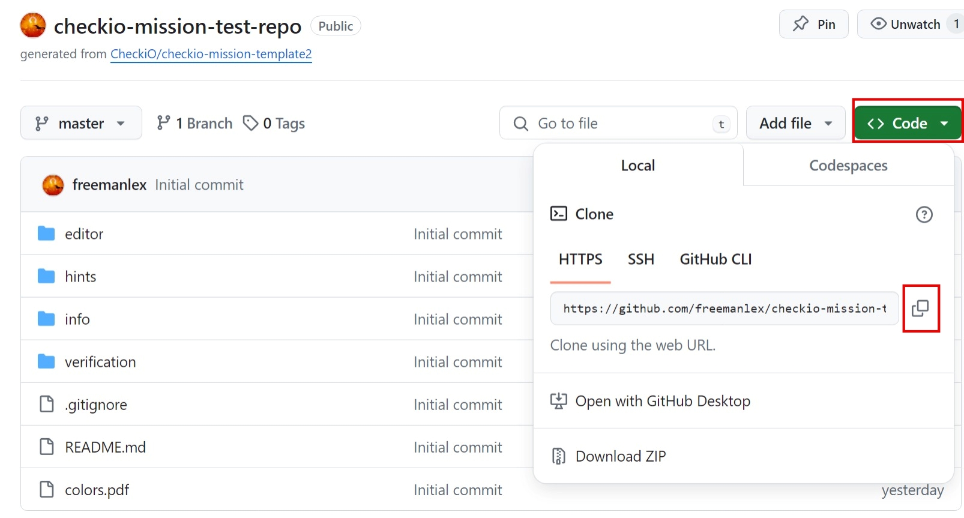This screenshot has height=518, width=964.
Task: Click the hints folder icon
Action: pos(46,276)
